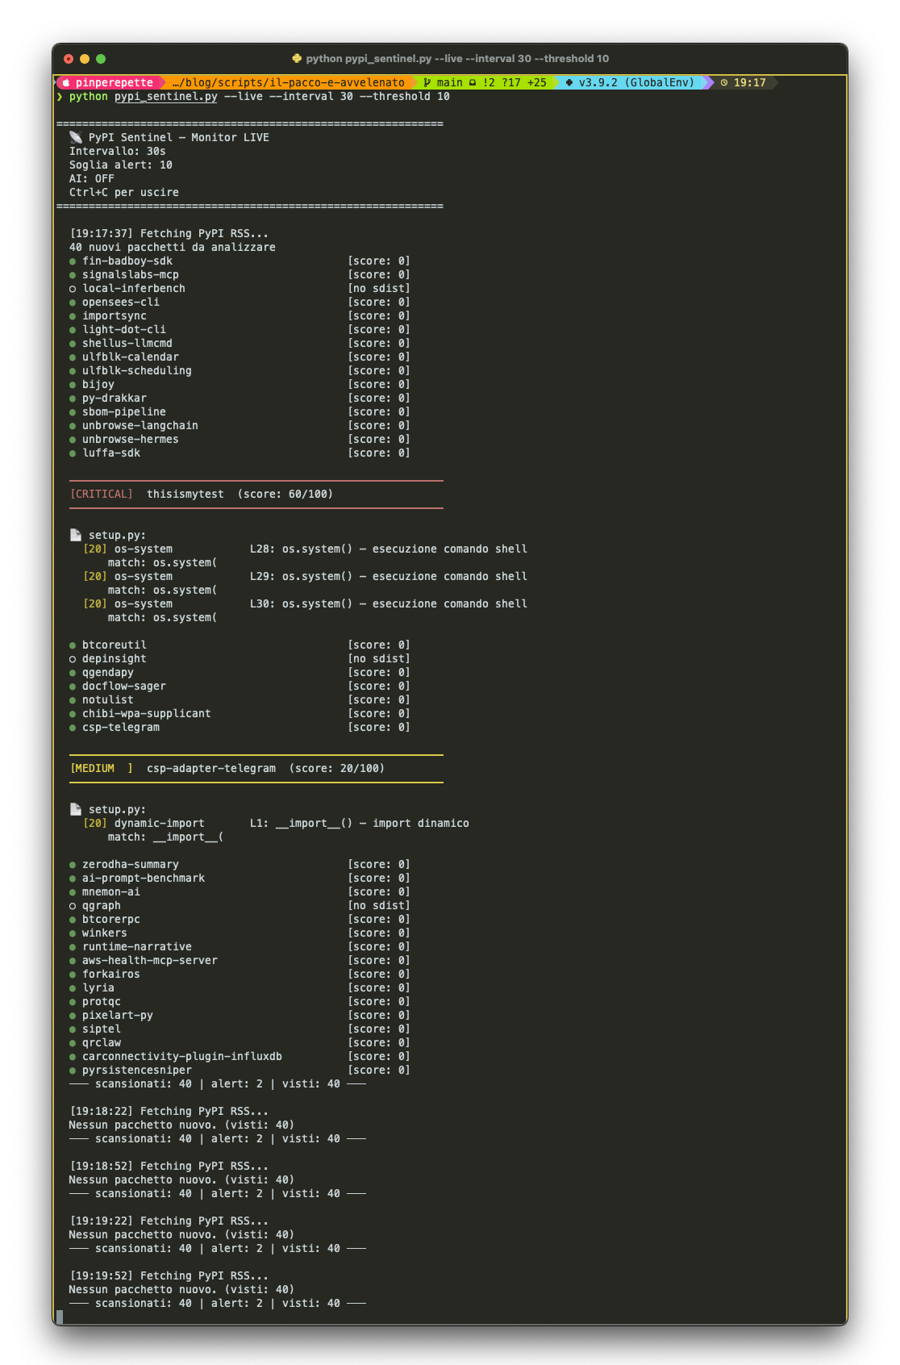
Task: Click the L30 os.system() finding line
Action: pyautogui.click(x=305, y=603)
